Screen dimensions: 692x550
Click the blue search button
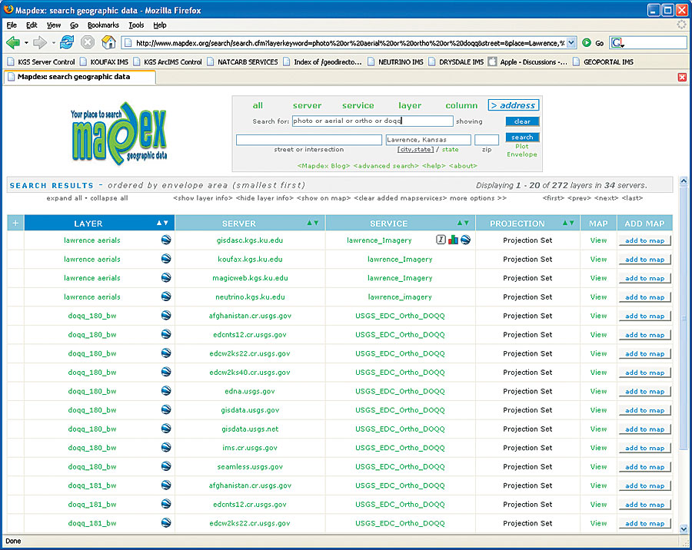pos(523,137)
